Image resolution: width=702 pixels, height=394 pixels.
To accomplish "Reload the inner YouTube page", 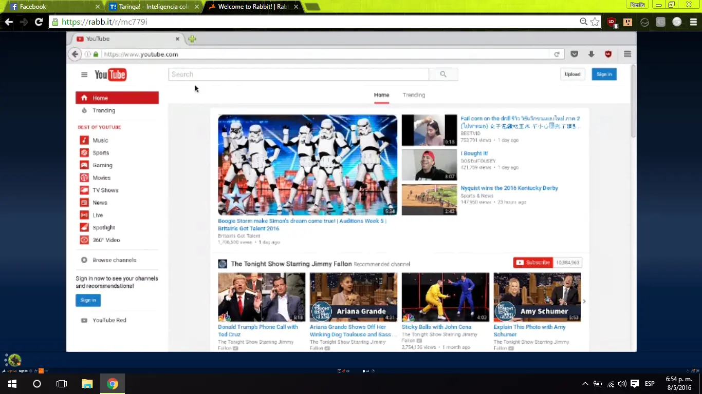I will tap(557, 54).
